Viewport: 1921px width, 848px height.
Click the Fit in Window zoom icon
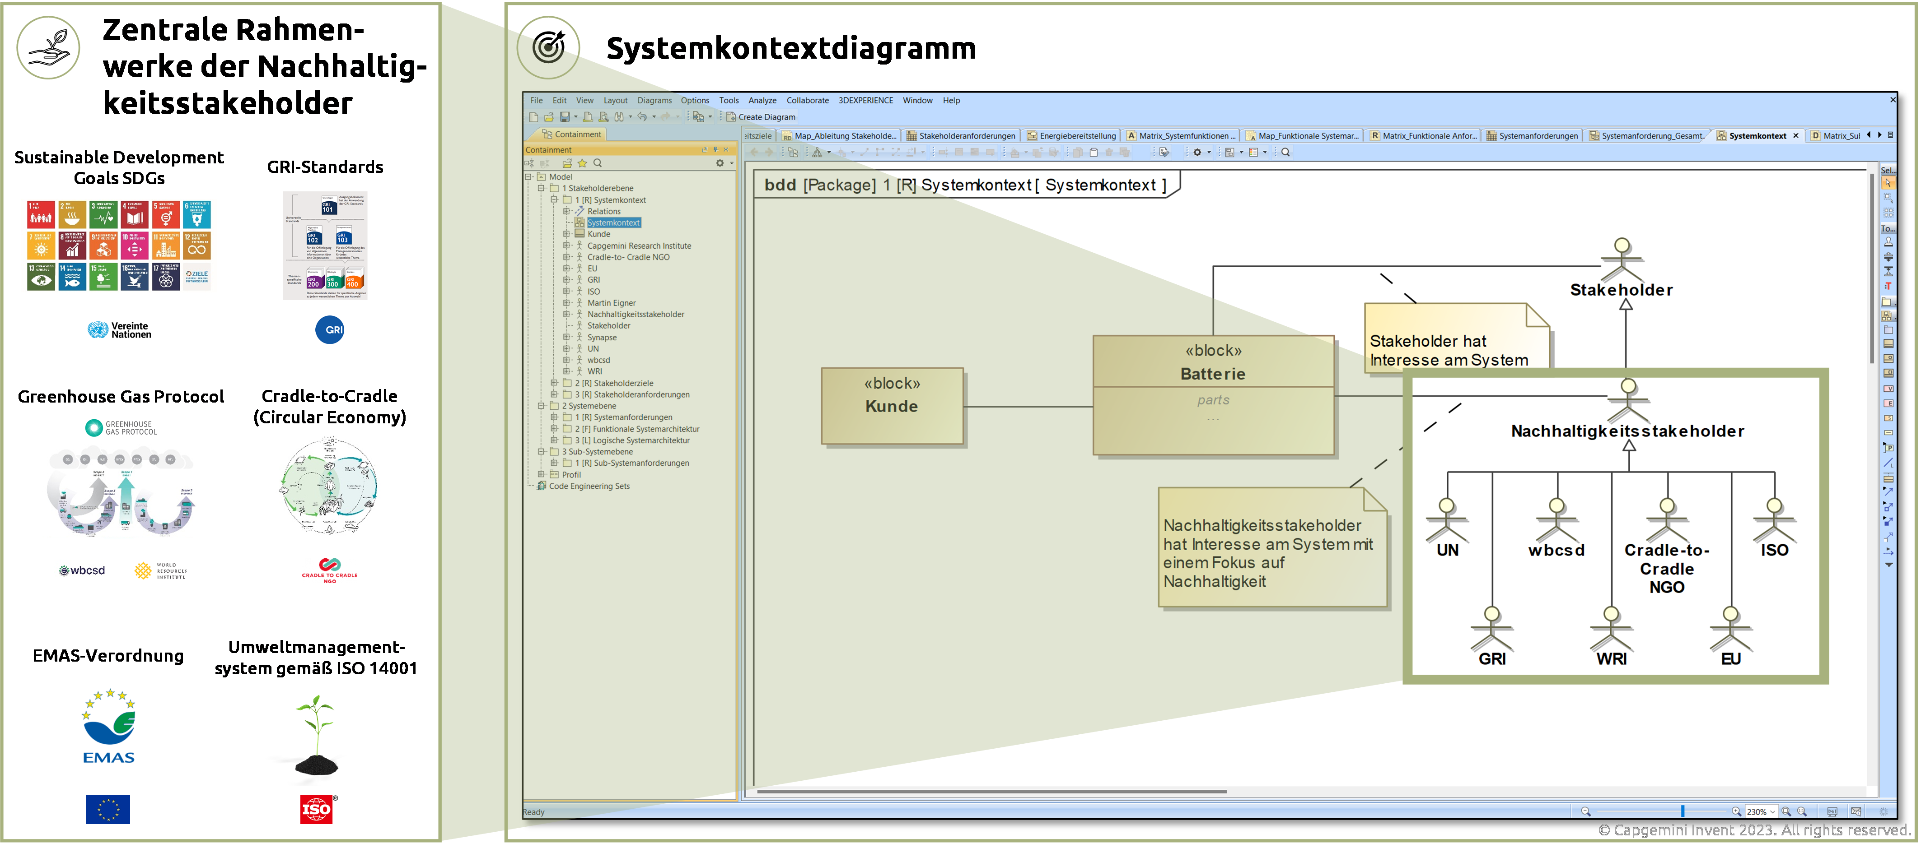[x=1787, y=811]
